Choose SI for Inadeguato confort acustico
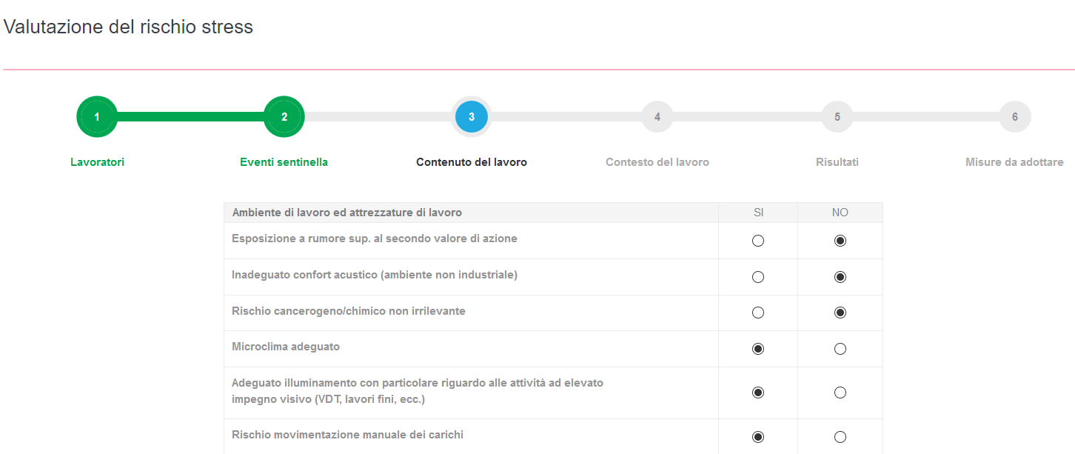The height and width of the screenshot is (454, 1075). 758,277
